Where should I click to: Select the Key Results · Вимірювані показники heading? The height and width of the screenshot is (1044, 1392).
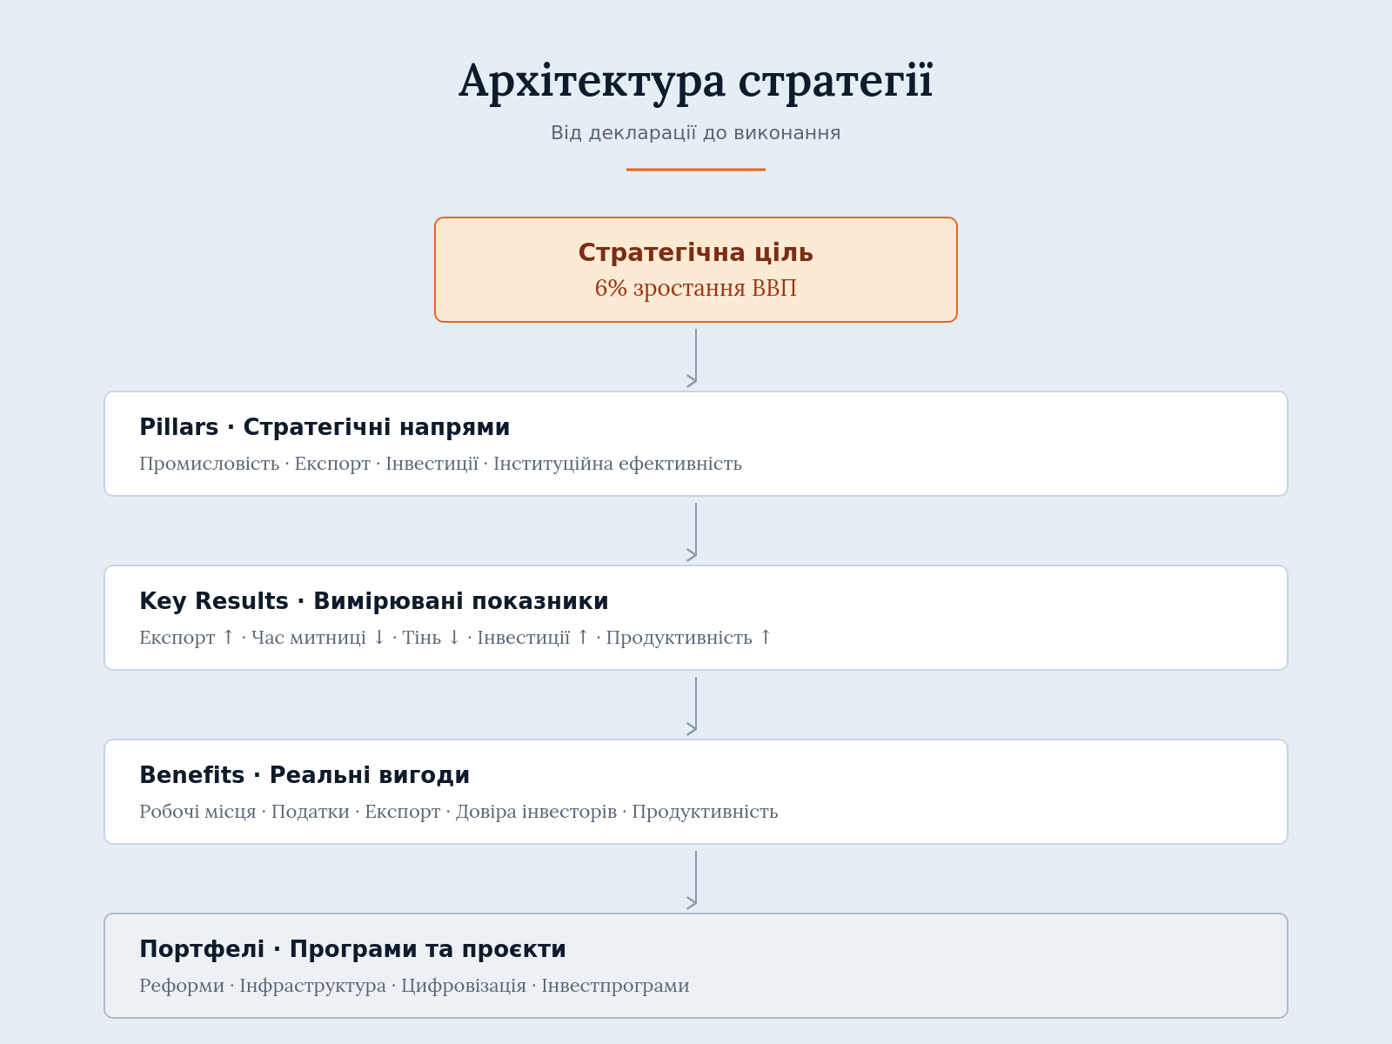374,601
